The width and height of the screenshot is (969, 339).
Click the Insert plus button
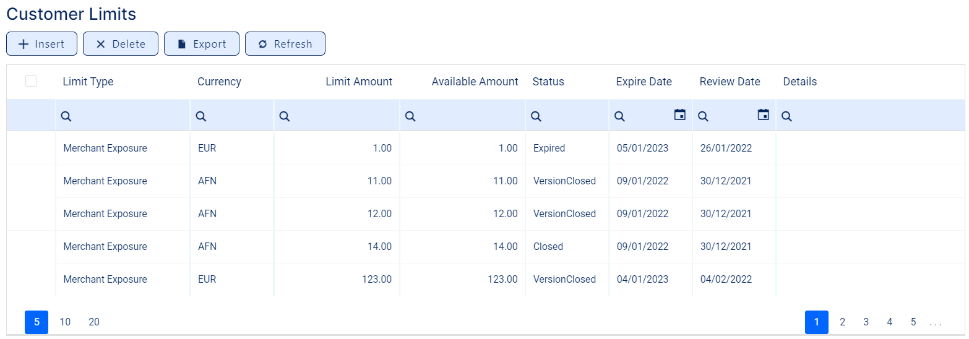tap(41, 44)
